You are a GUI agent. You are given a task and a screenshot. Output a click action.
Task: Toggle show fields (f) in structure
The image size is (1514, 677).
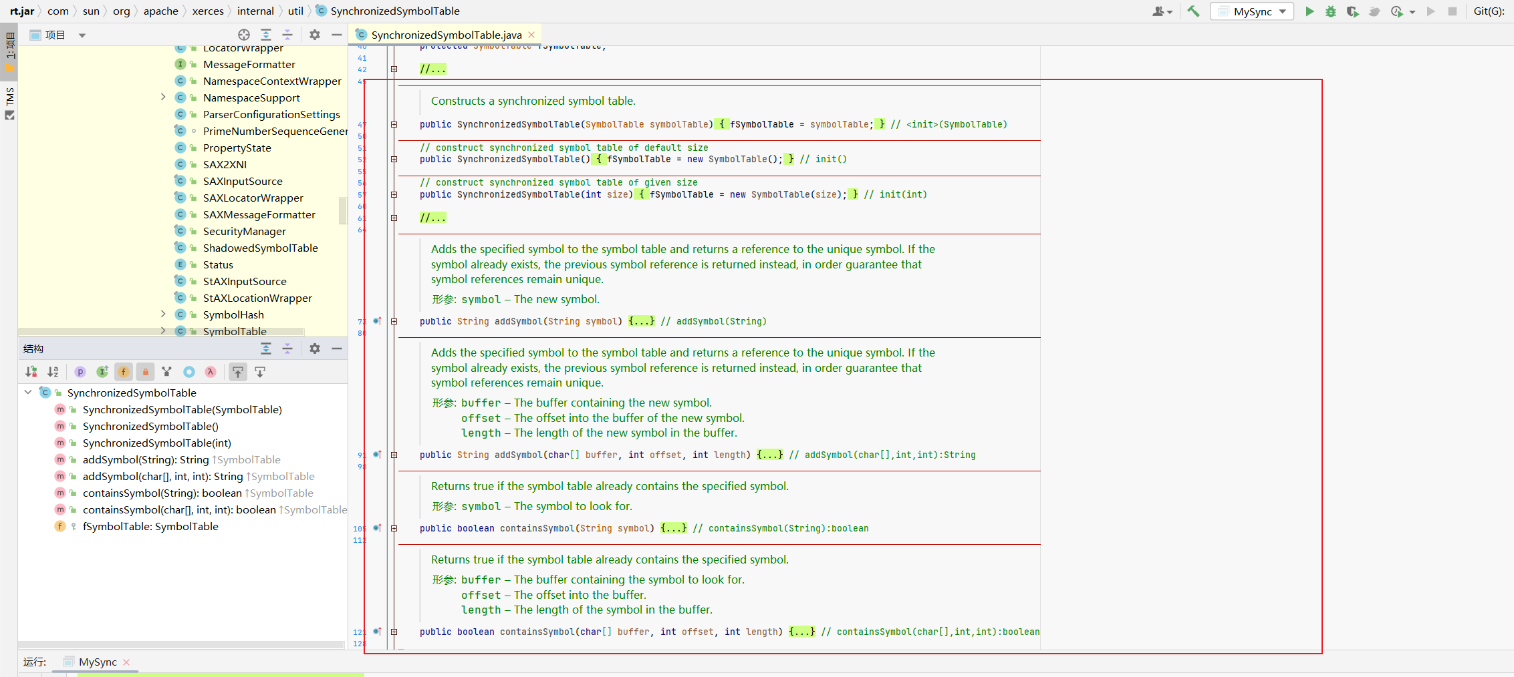tap(124, 372)
